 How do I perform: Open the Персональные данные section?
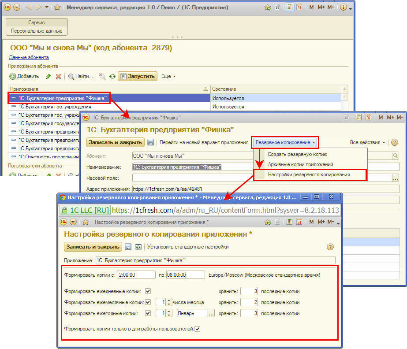[x=37, y=31]
